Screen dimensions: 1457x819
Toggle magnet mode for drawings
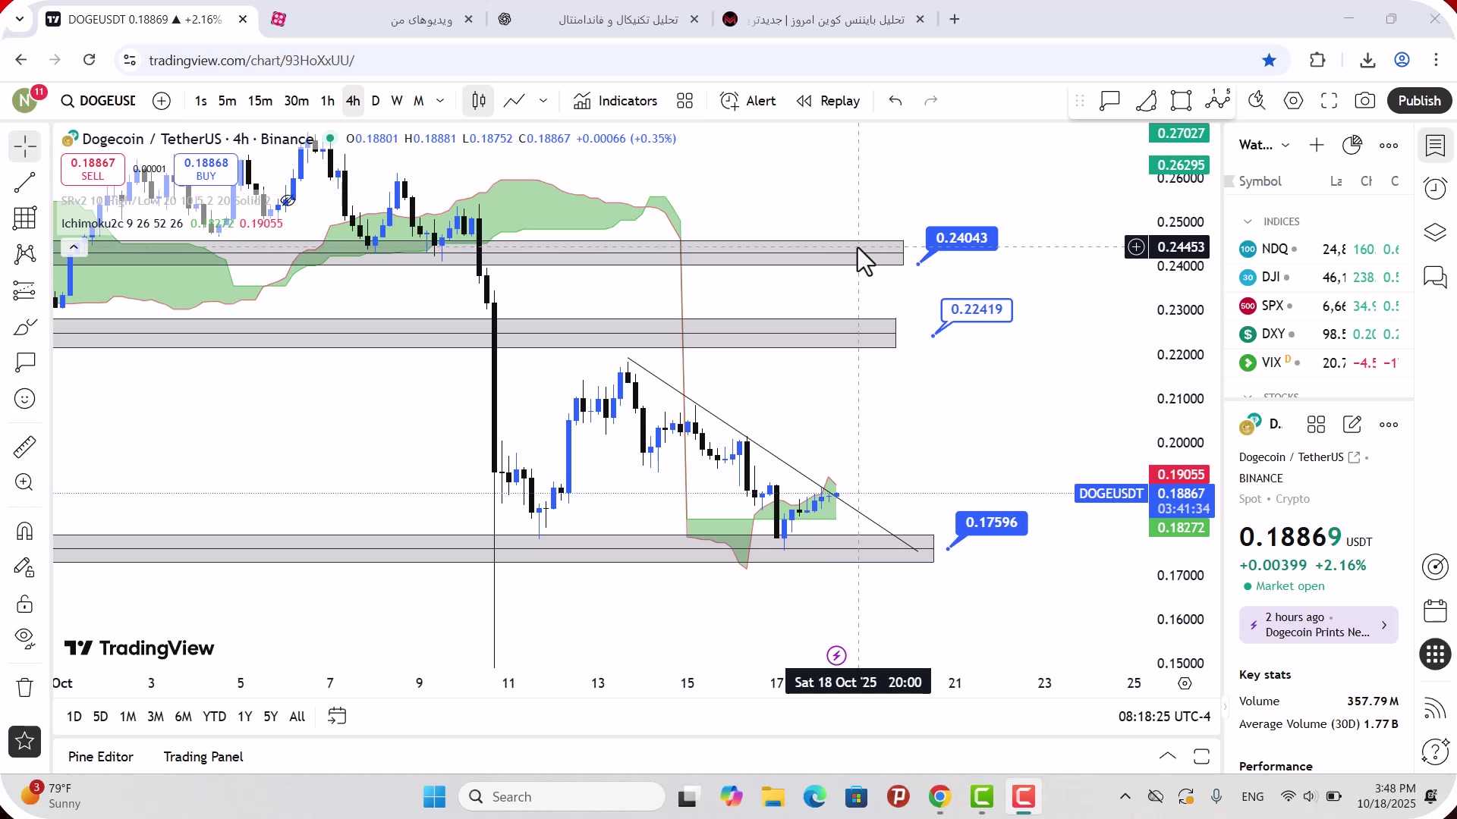tap(25, 531)
